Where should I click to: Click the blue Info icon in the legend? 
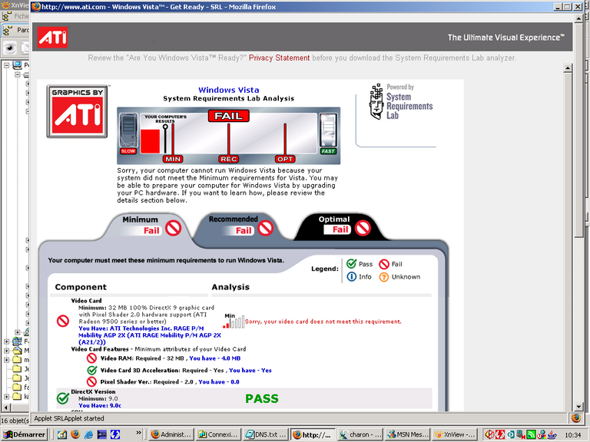pos(351,277)
